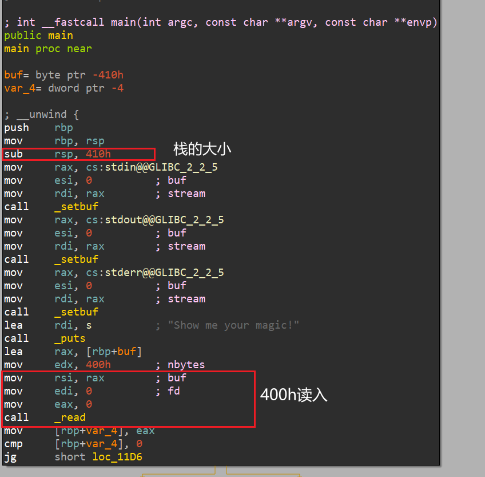The height and width of the screenshot is (477, 485).
Task: Click the 410h operand in 'sub rsp'
Action: [98, 154]
